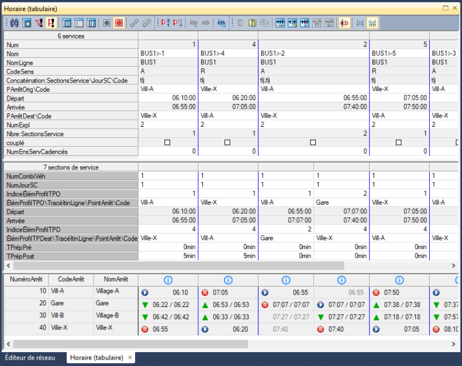The image size is (462, 366).
Task: Click the yellow book paste icon
Action: pyautogui.click(x=253, y=23)
